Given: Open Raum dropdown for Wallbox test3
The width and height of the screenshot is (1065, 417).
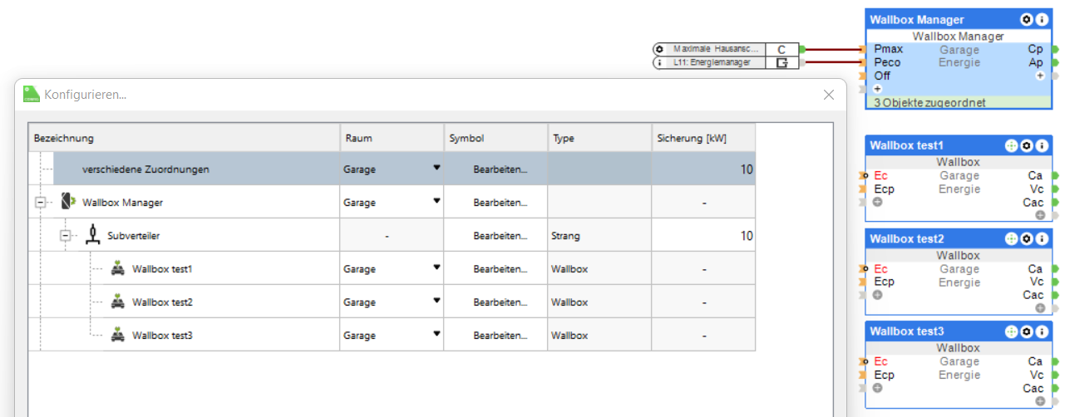Looking at the screenshot, I should click(436, 335).
